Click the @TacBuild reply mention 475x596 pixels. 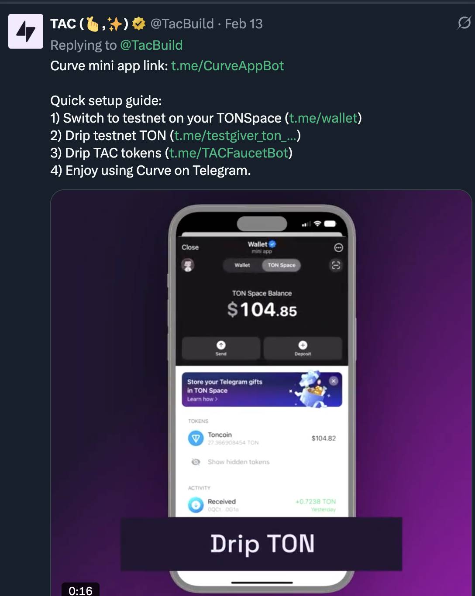(151, 45)
